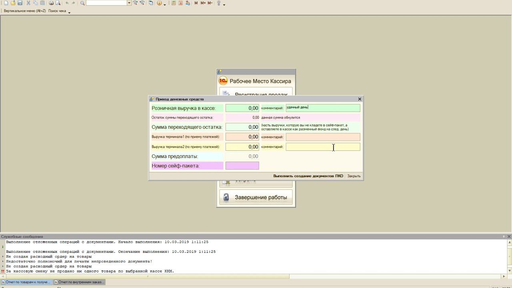Click the Undo arrow icon
Viewport: 512px width, 288px height.
tap(67, 3)
